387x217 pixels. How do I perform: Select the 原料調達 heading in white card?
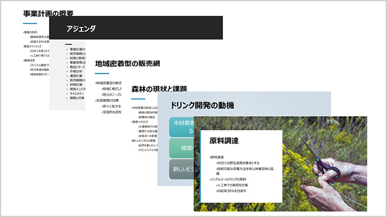(224, 141)
